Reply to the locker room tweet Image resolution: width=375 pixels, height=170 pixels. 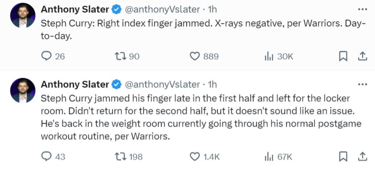[47, 157]
